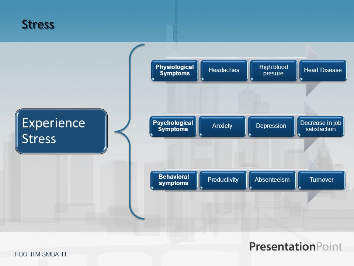
Task: Click the Physiological Symptoms box
Action: coord(175,70)
